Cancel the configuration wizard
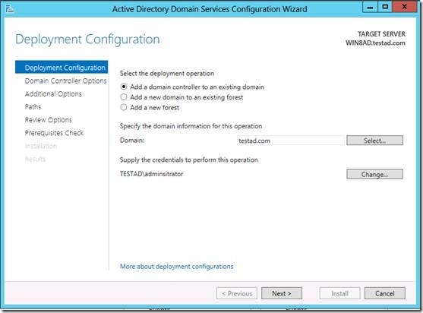The height and width of the screenshot is (313, 423). click(385, 293)
